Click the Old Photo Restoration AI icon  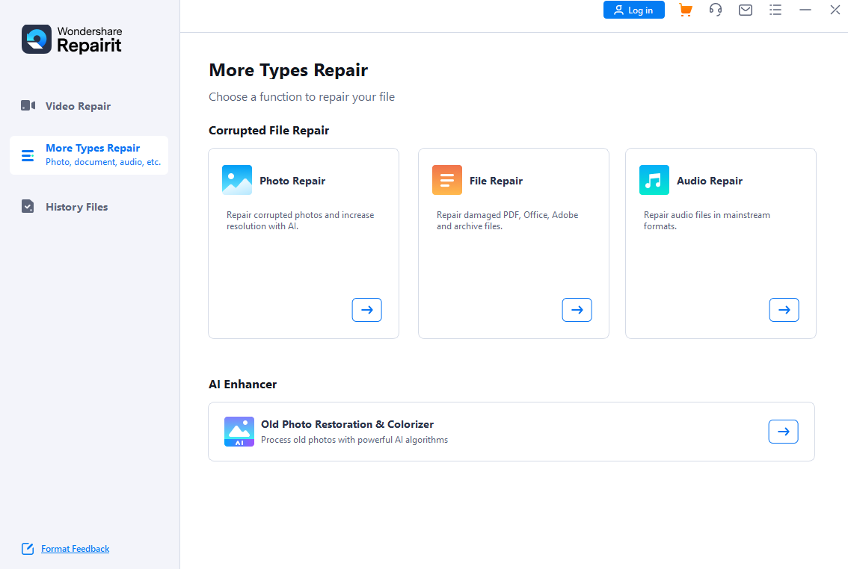click(239, 432)
